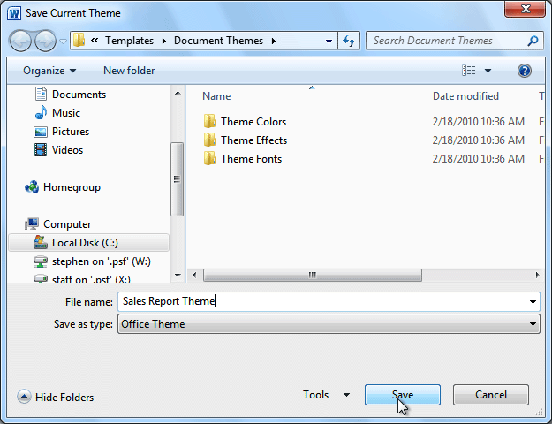This screenshot has width=552, height=424.
Task: Click the Theme Effects date modified value
Action: [479, 140]
